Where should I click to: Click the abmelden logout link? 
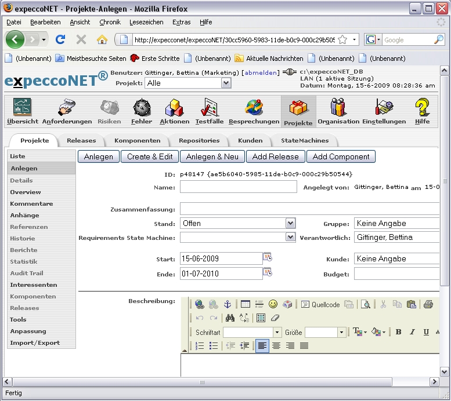point(261,73)
